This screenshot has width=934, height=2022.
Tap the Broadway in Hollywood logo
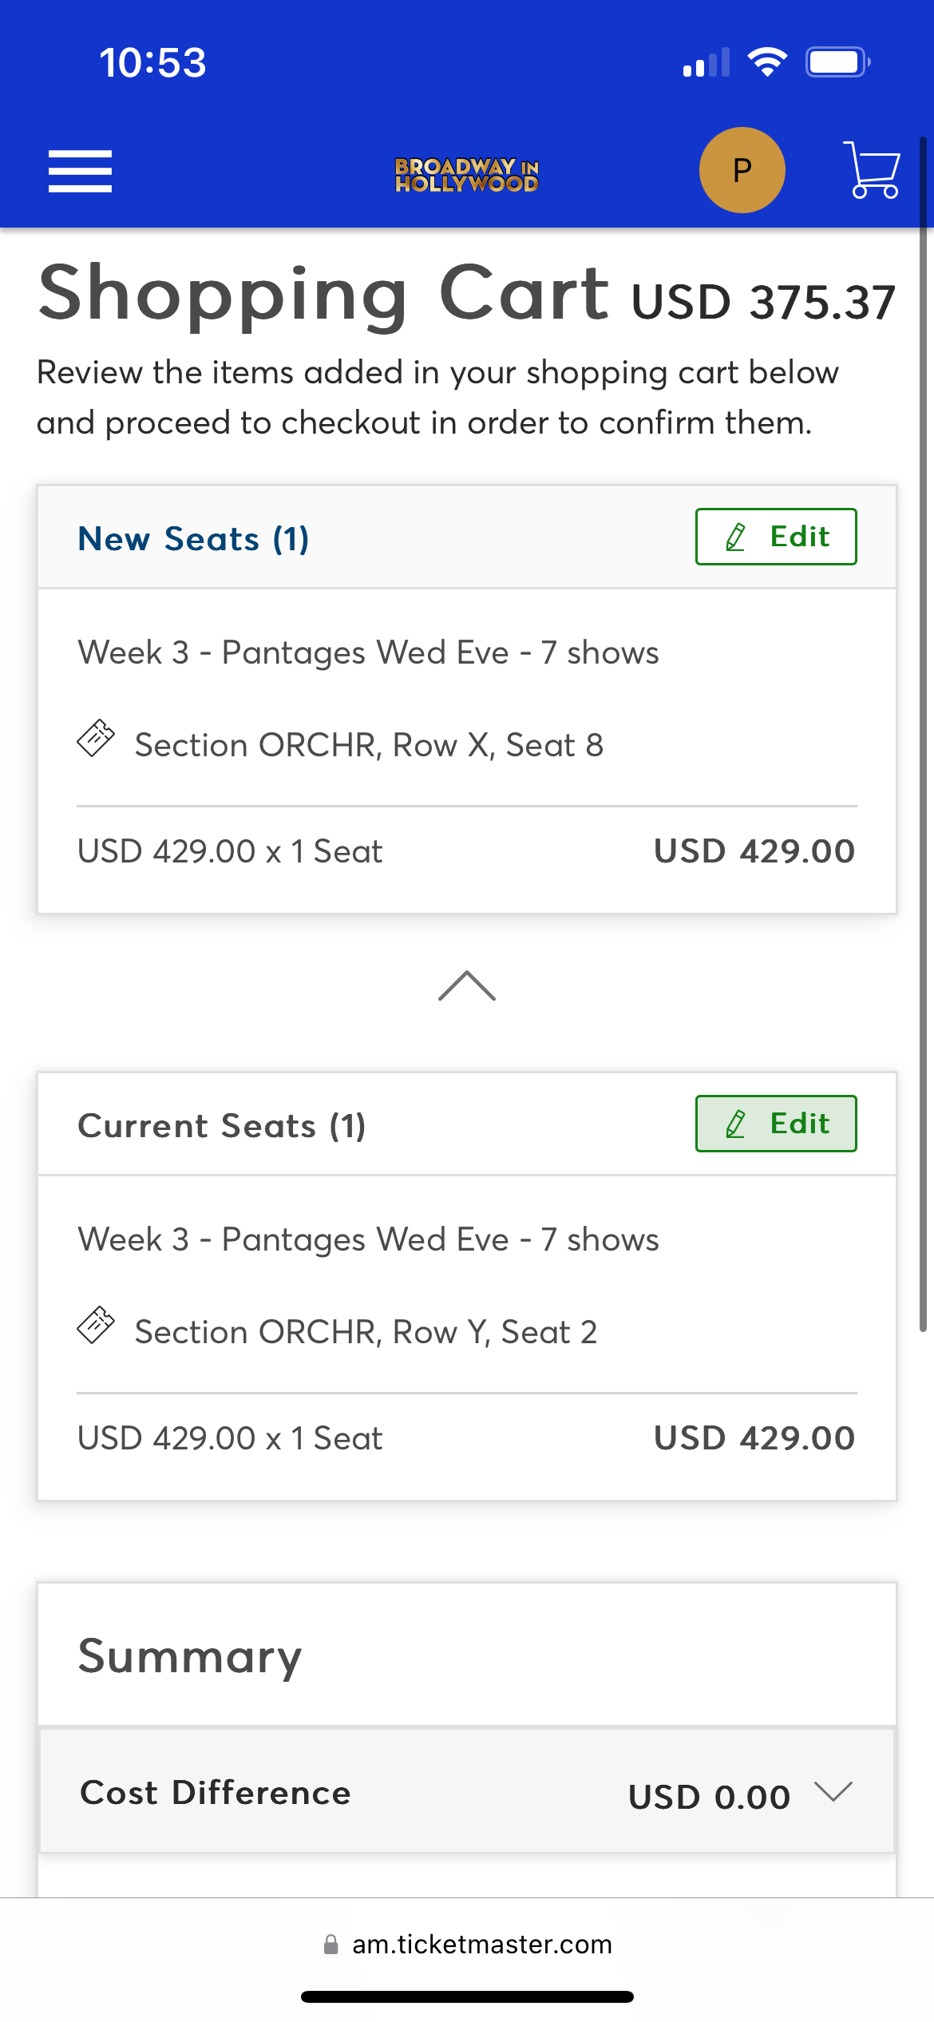pyautogui.click(x=467, y=174)
